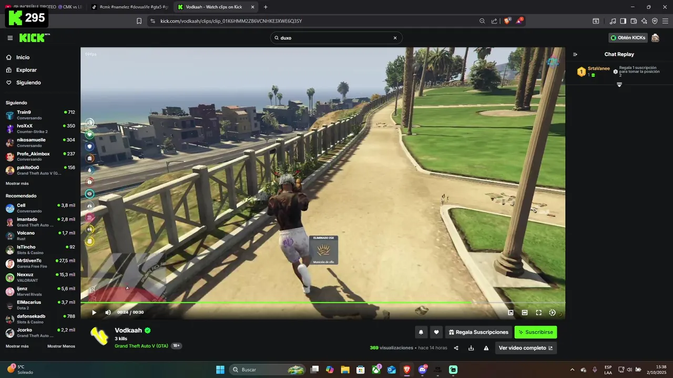The width and height of the screenshot is (673, 378).
Task: Open the 'Grand Theft Auto V (GTA)' category link
Action: point(141,346)
